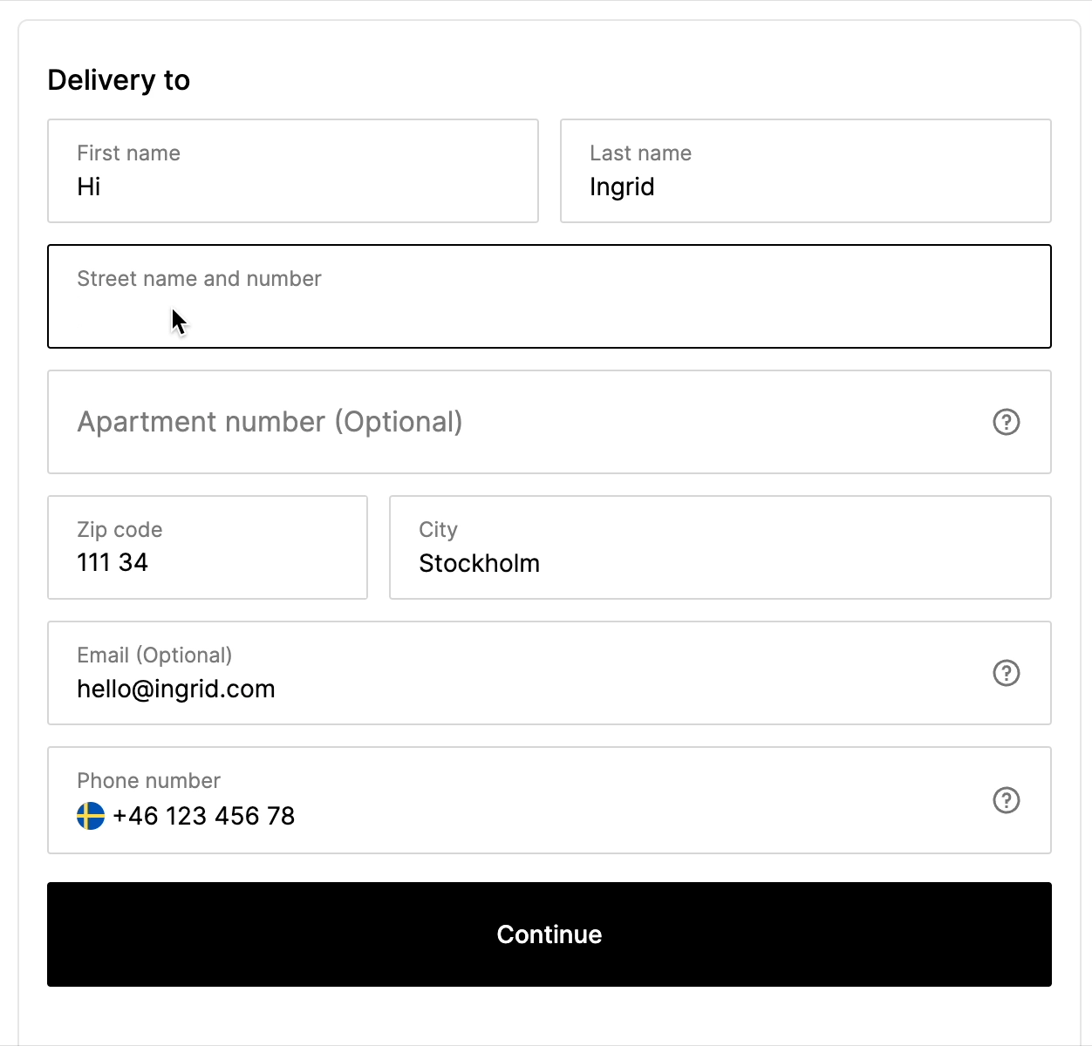
Task: Click the phone number +46 123 456 78
Action: [203, 817]
